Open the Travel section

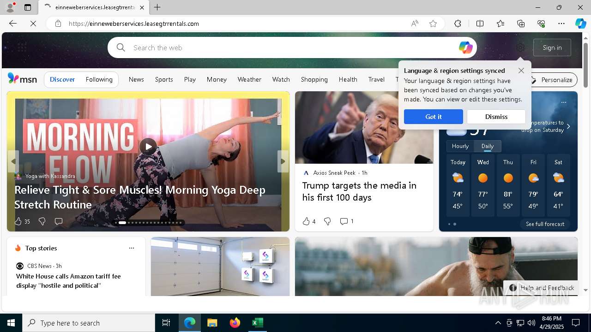[376, 79]
